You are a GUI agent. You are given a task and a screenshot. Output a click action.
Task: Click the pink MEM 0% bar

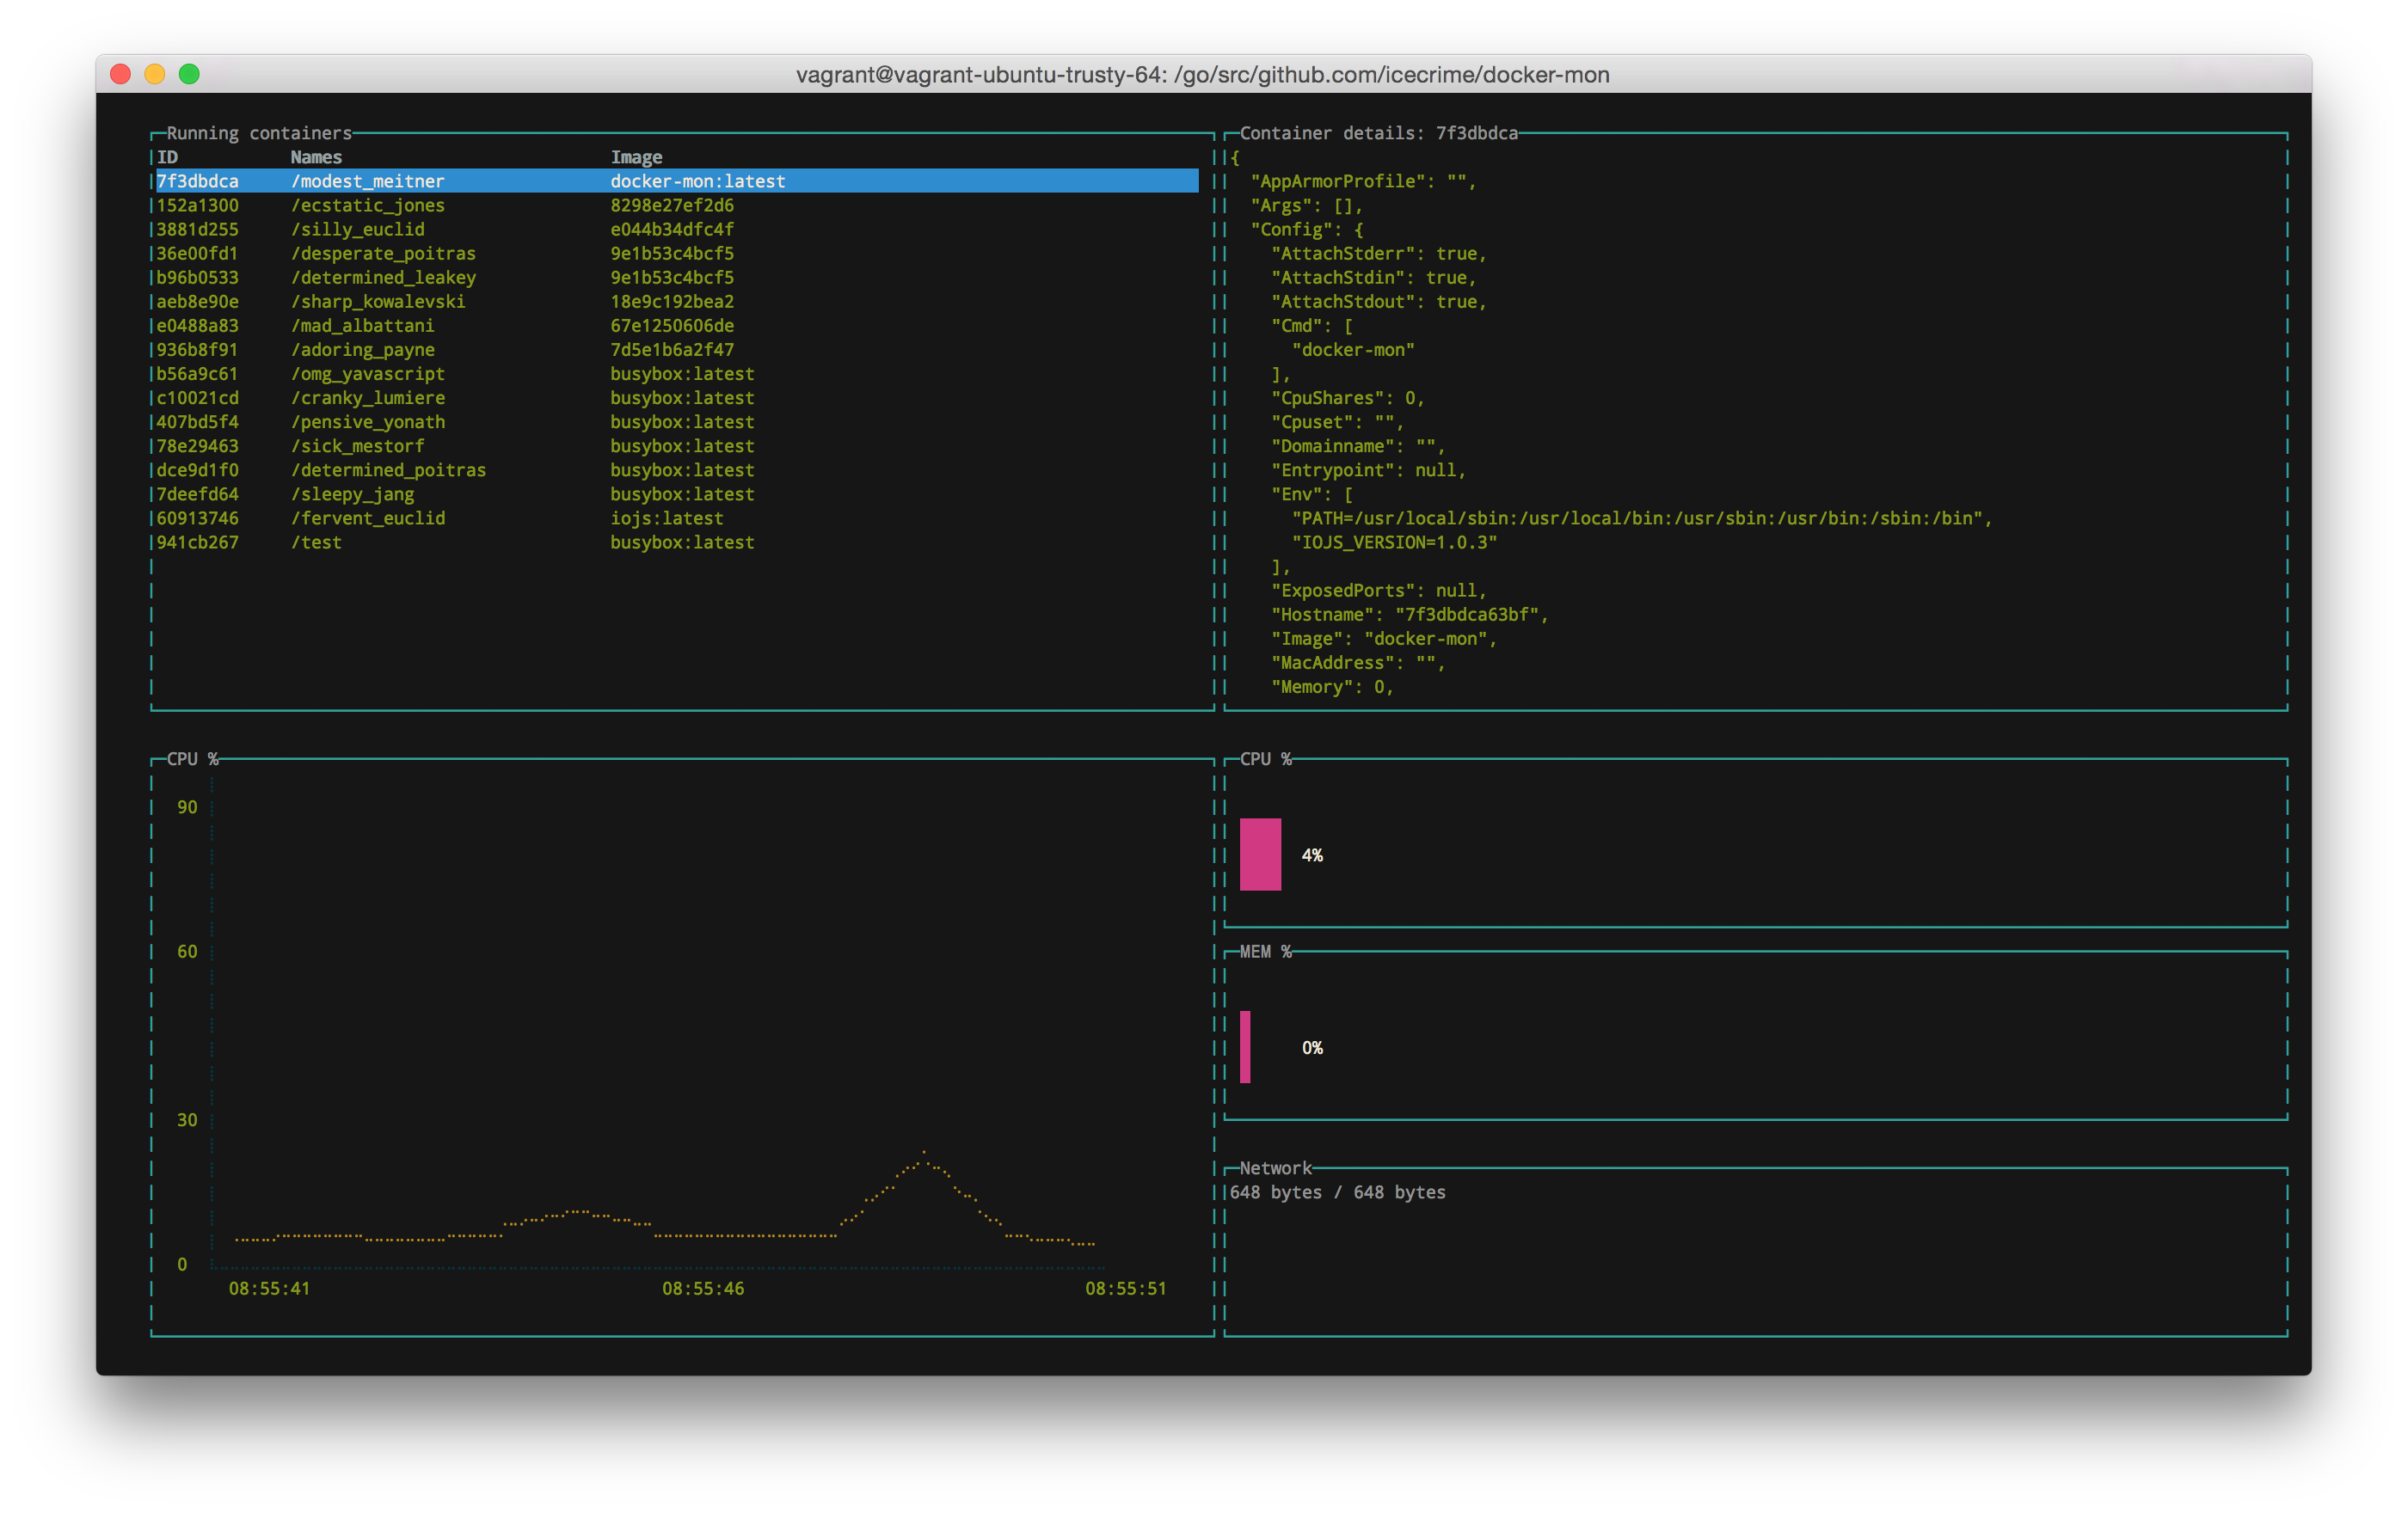(1245, 1046)
